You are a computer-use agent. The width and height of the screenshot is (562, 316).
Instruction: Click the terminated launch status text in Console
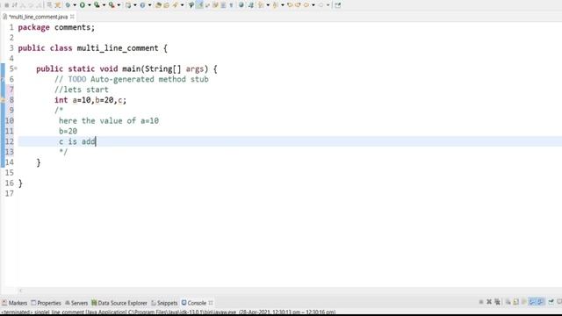tap(168, 312)
